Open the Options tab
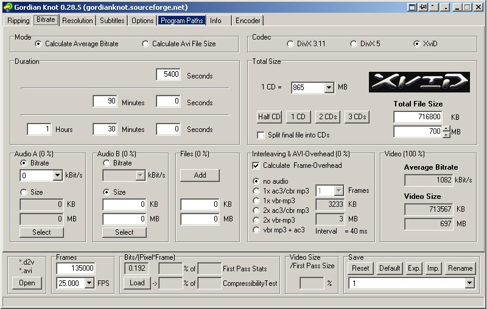Image resolution: width=487 pixels, height=309 pixels. (x=142, y=21)
